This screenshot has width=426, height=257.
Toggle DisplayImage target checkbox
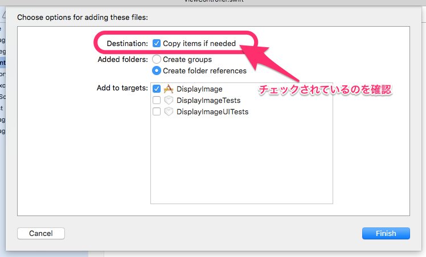pyautogui.click(x=157, y=89)
